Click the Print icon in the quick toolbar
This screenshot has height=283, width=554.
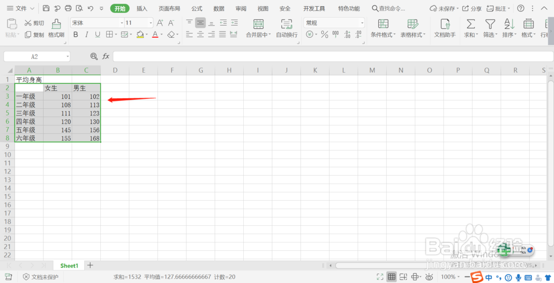[x=68, y=8]
